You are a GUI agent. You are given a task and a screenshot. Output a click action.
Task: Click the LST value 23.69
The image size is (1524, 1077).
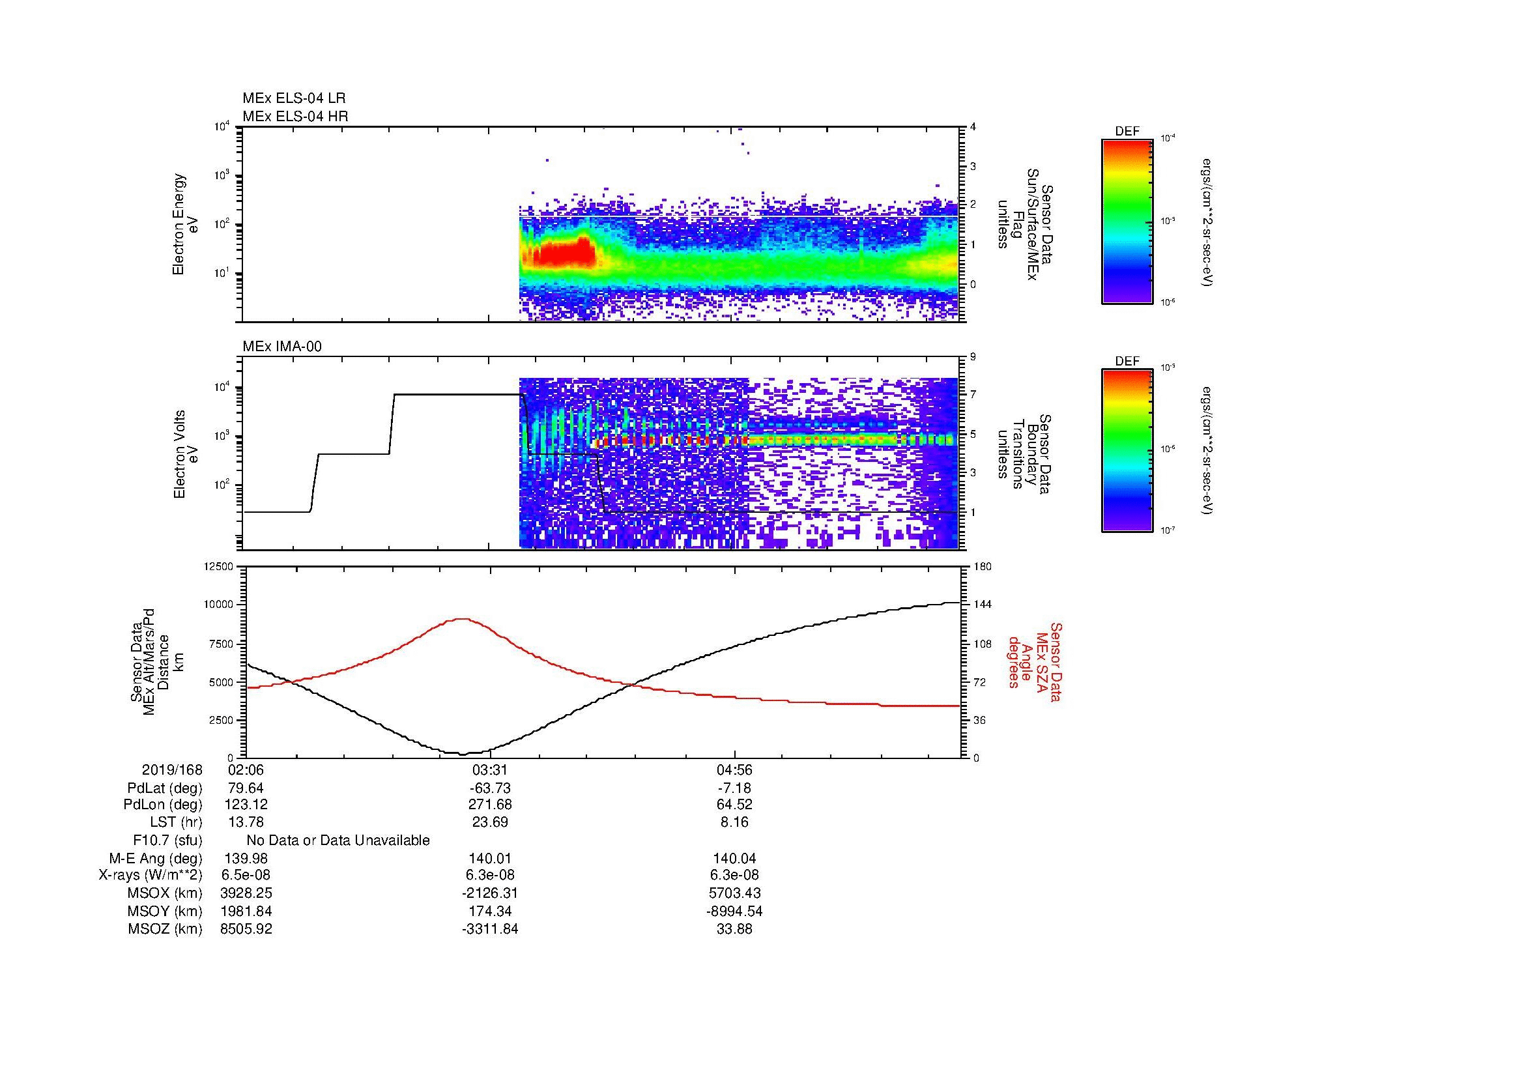pos(490,823)
